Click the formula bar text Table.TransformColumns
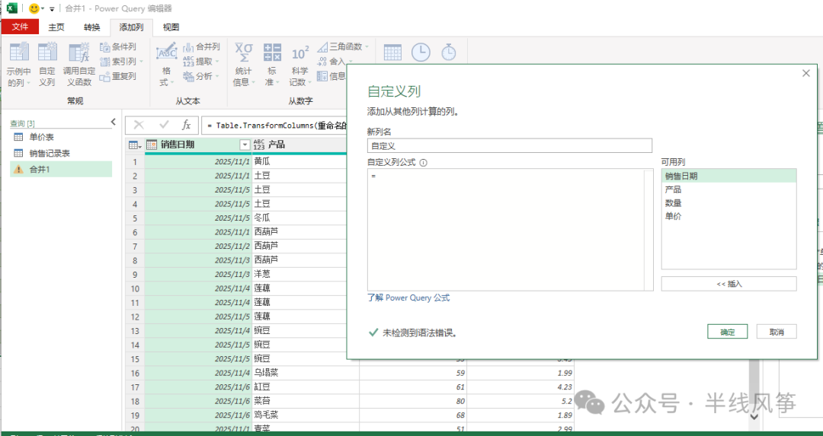The width and height of the screenshot is (823, 436). (264, 126)
